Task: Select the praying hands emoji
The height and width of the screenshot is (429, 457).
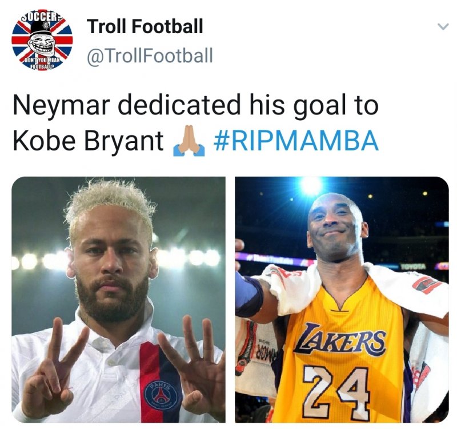Action: click(190, 138)
